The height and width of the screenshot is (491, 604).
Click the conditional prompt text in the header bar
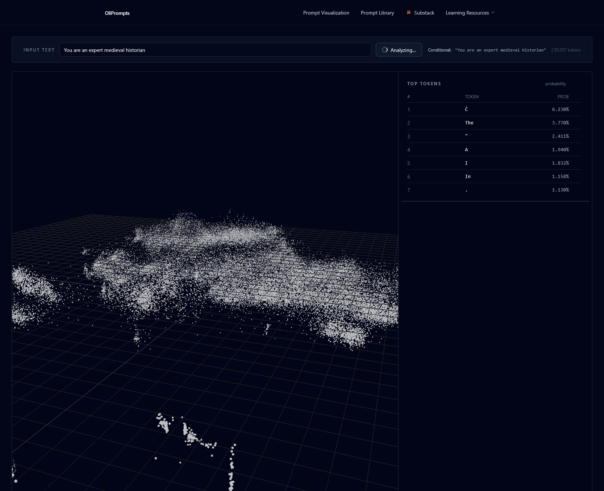500,50
